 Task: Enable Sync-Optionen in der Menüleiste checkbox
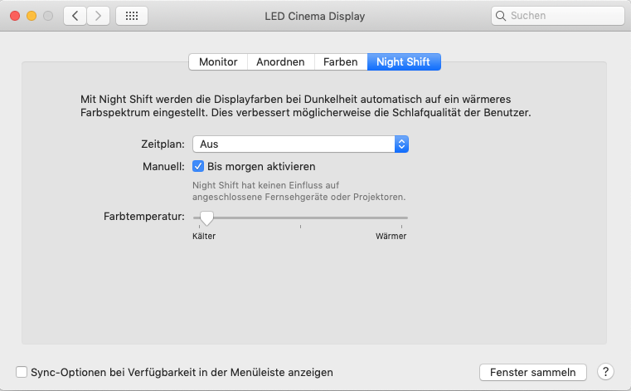[22, 372]
